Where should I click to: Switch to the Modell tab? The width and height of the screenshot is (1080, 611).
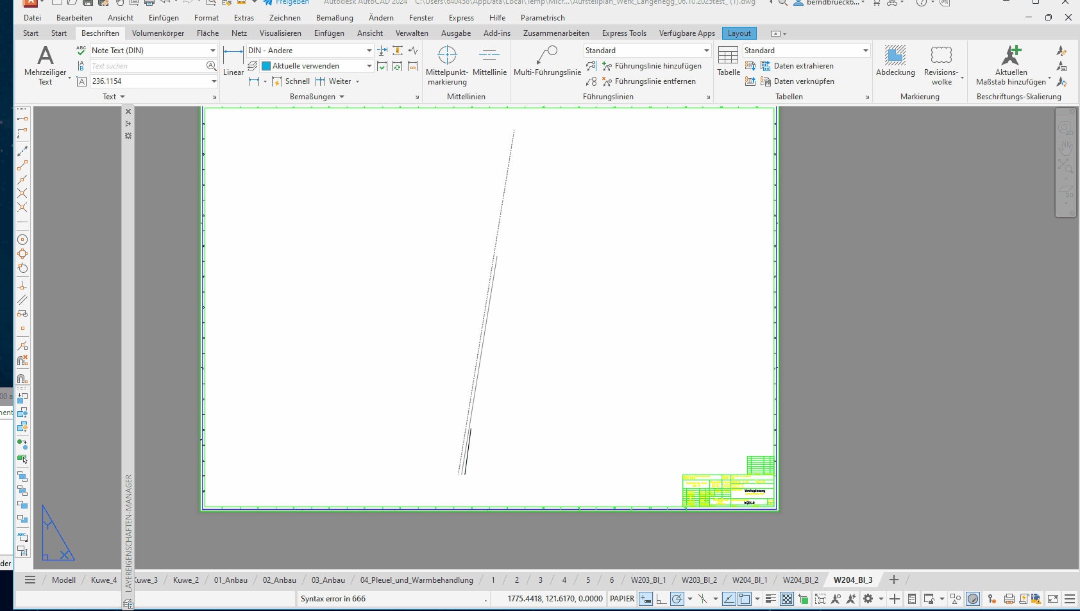coord(63,580)
